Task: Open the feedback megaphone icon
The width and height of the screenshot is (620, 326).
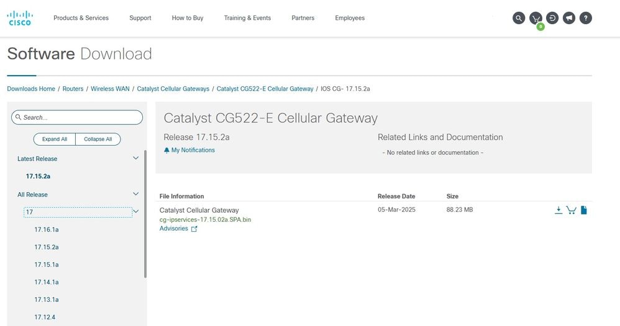Action: pyautogui.click(x=569, y=18)
